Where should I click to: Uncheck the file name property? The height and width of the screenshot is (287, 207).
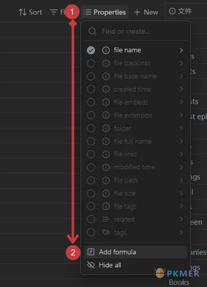pos(91,50)
